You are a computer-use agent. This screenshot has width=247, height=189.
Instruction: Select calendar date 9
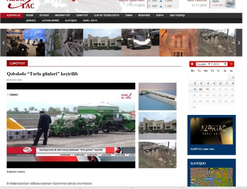point(193,89)
